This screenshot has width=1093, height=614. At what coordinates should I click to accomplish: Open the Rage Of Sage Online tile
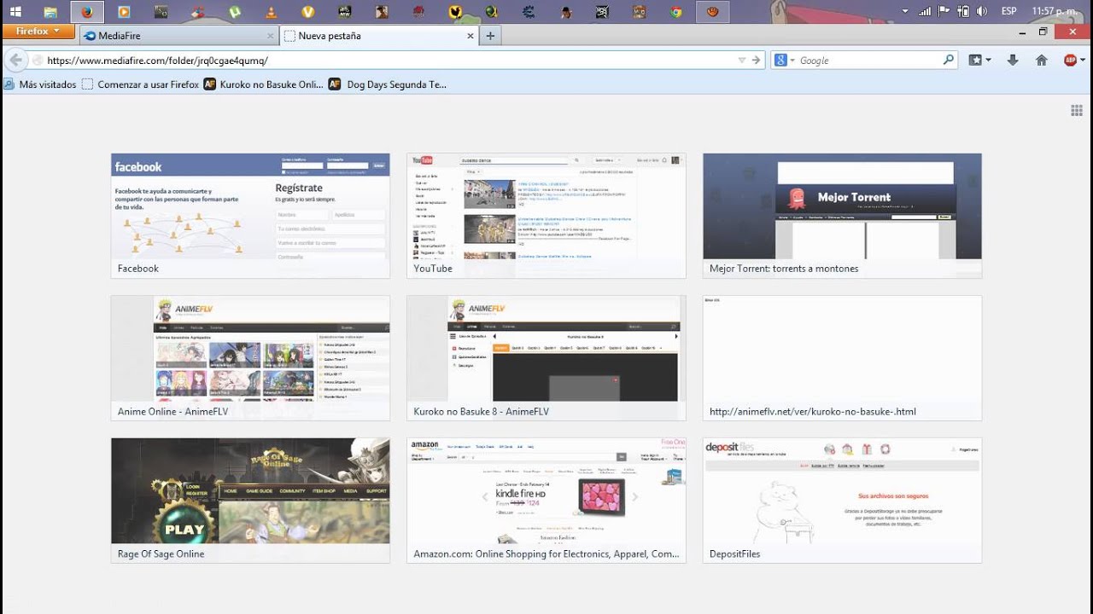(250, 501)
